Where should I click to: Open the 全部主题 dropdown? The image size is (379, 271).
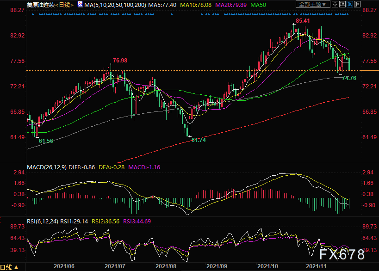coord(313,4)
